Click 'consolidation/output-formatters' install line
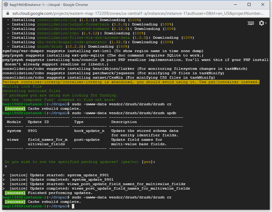Screen dimensions: 272x212 [x=90, y=24]
